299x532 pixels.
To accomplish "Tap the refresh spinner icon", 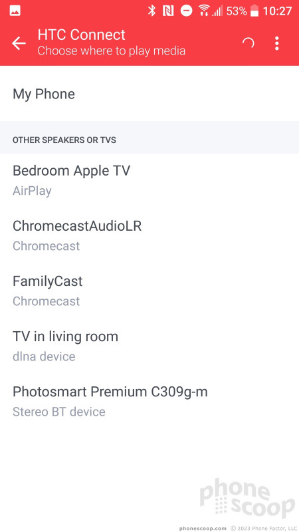I will [x=248, y=43].
